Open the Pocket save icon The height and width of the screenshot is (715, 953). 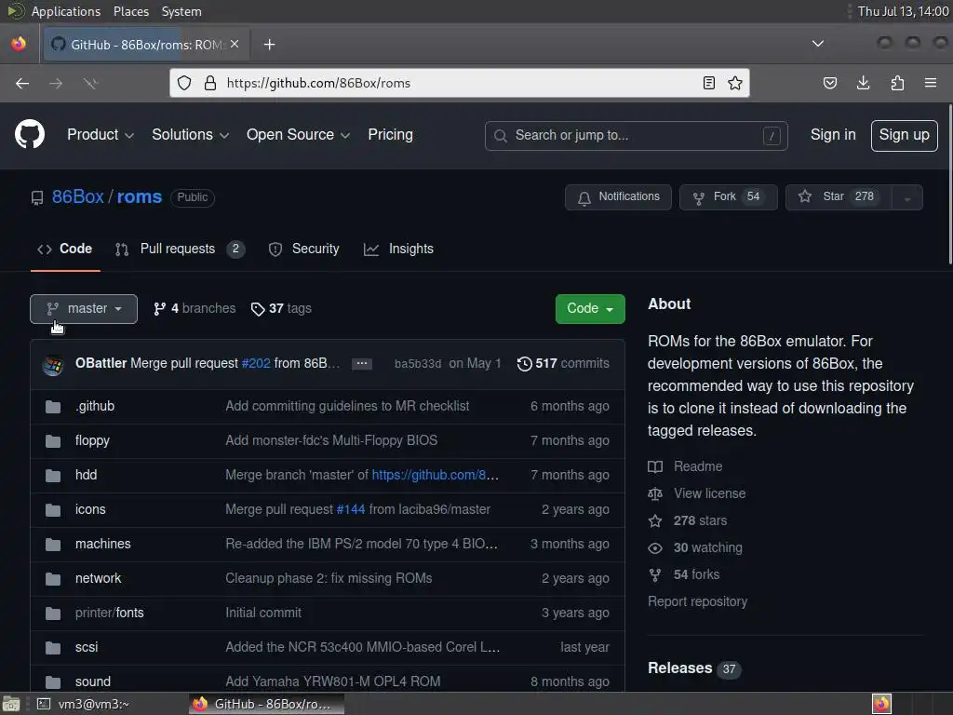[x=829, y=83]
